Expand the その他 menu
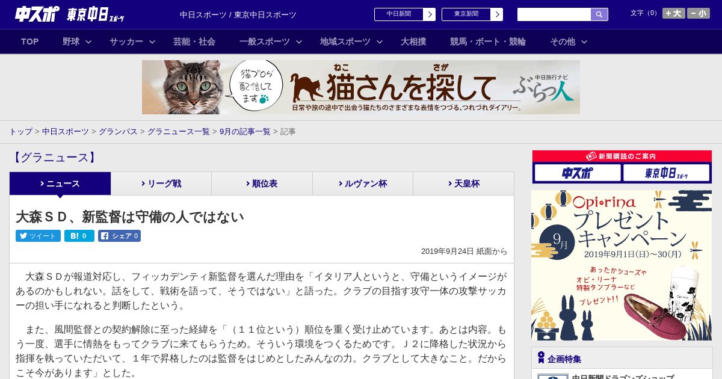Screen dimensions: 722x379 (x=569, y=42)
